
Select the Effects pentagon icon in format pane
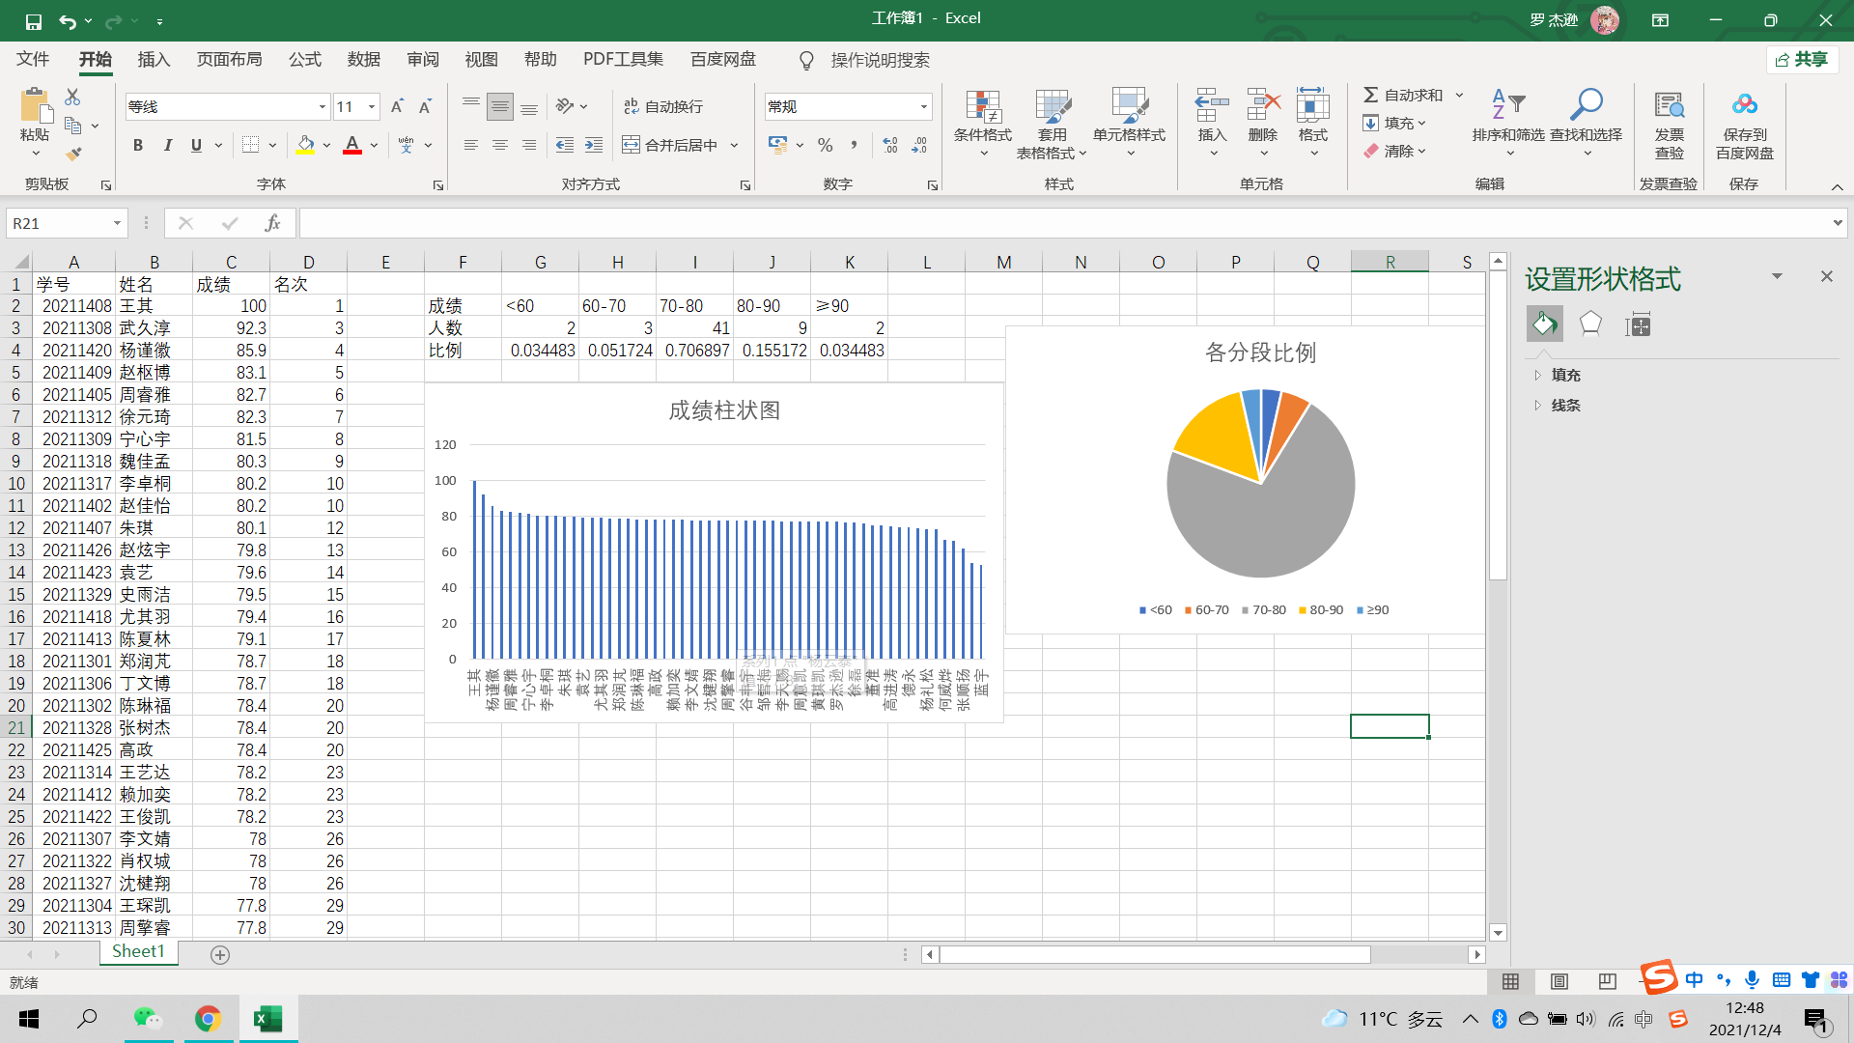pyautogui.click(x=1589, y=324)
